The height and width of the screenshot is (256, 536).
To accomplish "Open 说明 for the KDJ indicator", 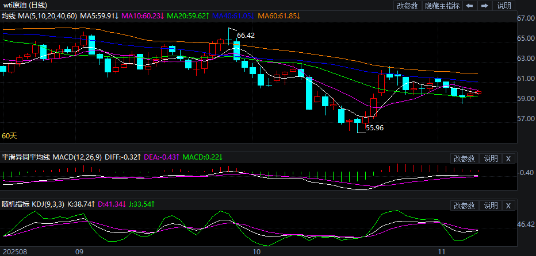I will pos(491,205).
